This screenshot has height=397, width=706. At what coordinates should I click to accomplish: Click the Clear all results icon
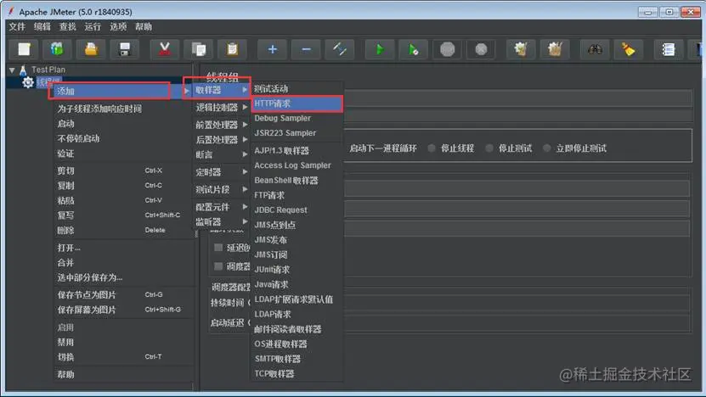point(555,49)
